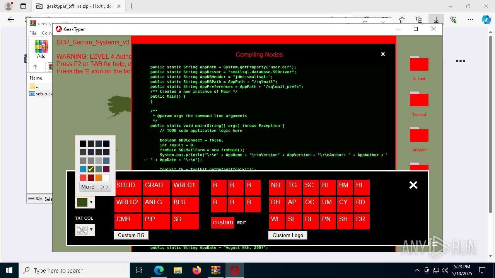Click the red custom theme button
The width and height of the screenshot is (495, 278).
click(223, 222)
